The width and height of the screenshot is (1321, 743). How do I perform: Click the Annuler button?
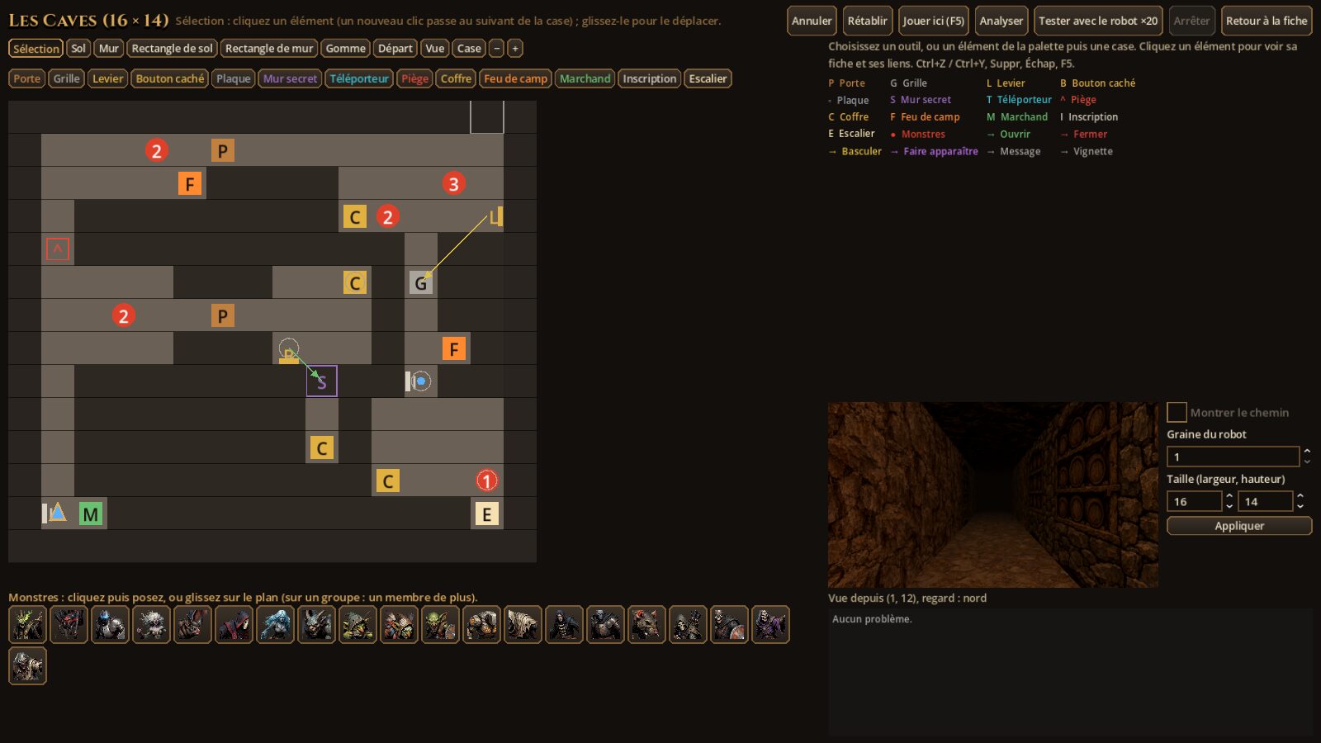[812, 21]
